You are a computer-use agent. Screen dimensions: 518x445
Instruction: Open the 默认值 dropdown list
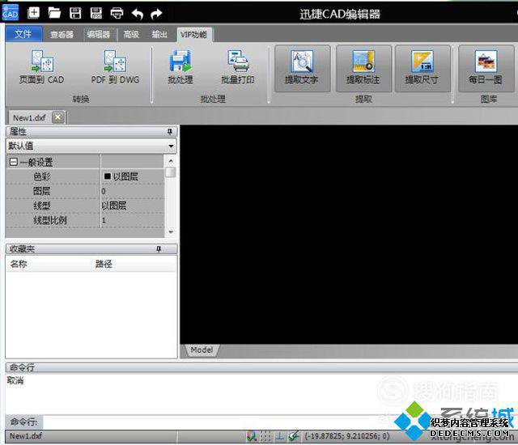coord(171,146)
